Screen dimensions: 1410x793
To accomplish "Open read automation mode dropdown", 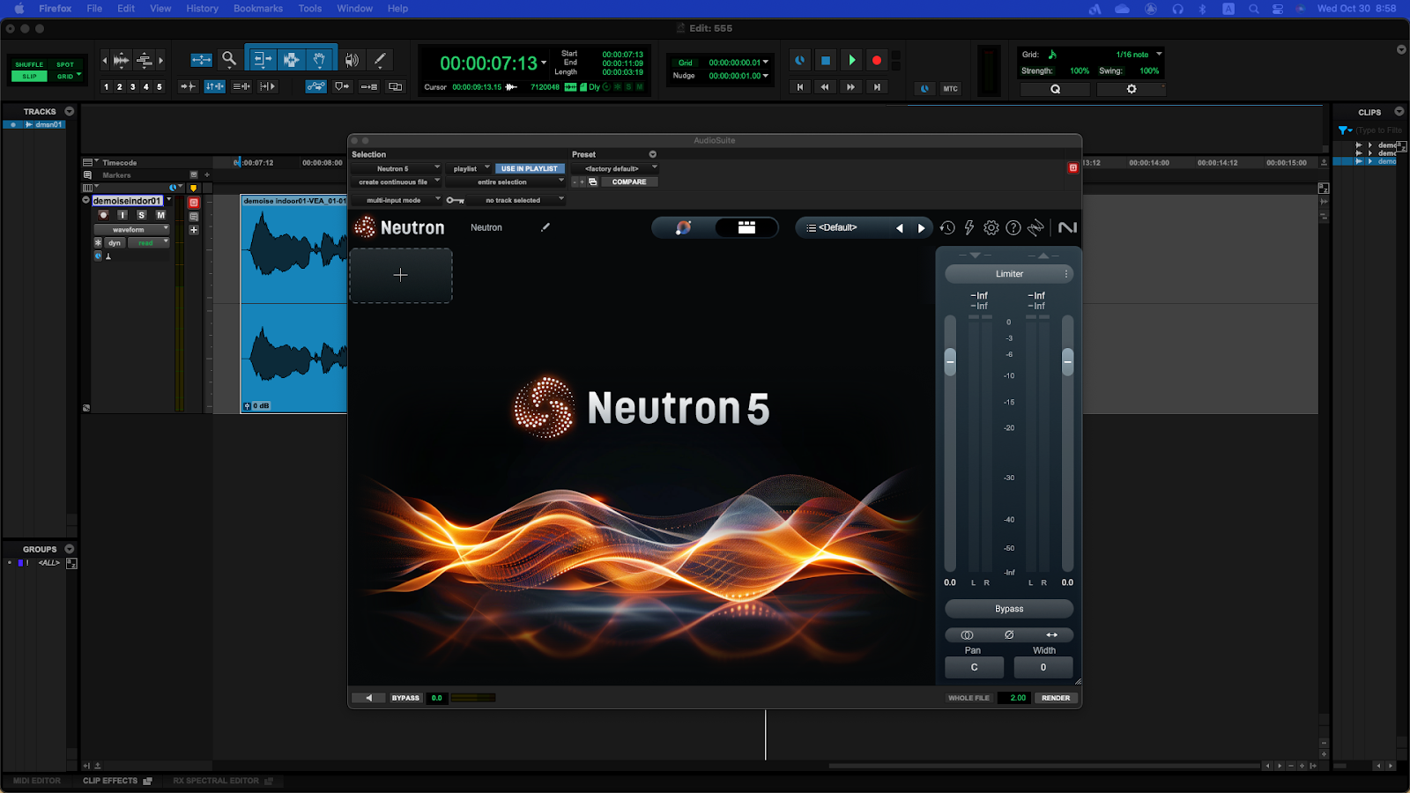I will (x=148, y=242).
